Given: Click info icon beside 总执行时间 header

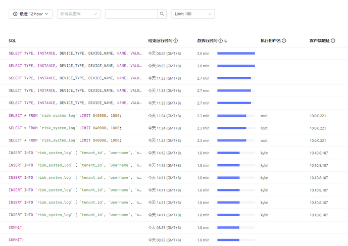Looking at the screenshot, I should pyautogui.click(x=220, y=40).
